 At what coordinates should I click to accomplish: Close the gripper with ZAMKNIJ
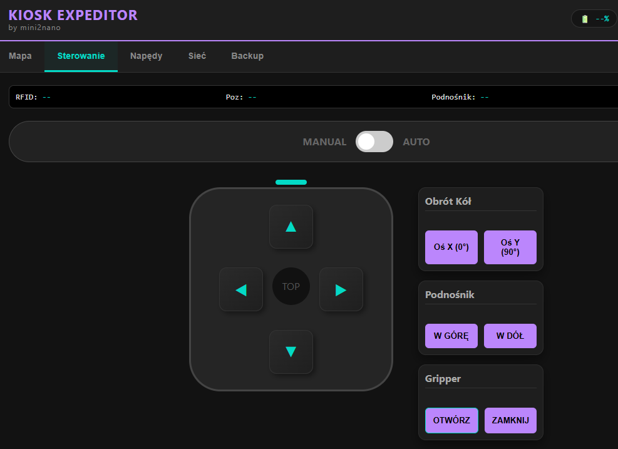coord(510,420)
